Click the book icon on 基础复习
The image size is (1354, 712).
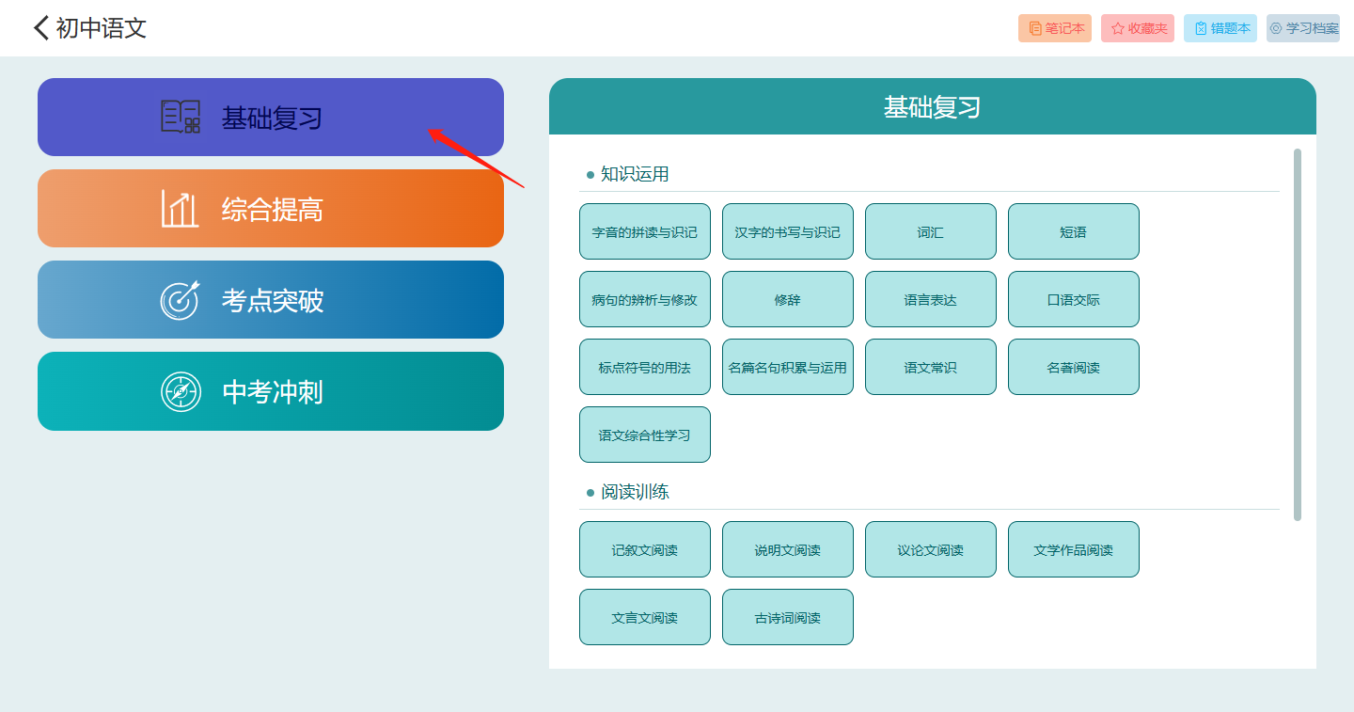click(181, 118)
